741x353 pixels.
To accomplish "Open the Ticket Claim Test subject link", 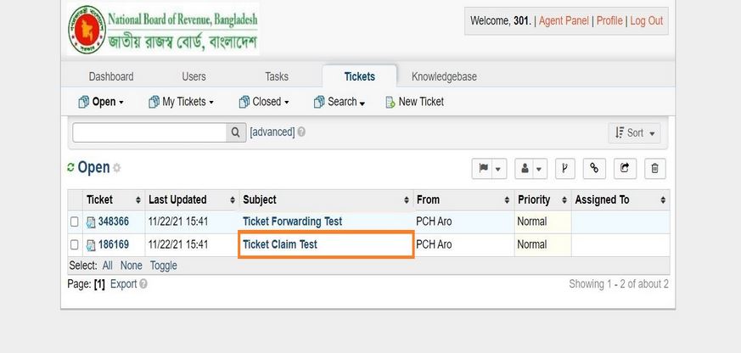I will (280, 244).
